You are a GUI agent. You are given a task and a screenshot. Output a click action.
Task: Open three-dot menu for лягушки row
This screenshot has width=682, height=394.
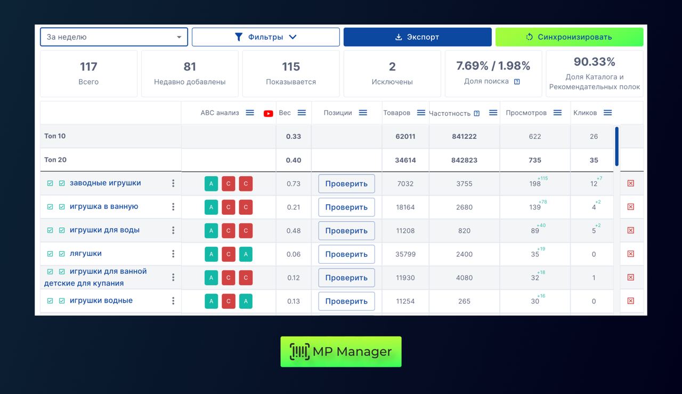click(173, 254)
